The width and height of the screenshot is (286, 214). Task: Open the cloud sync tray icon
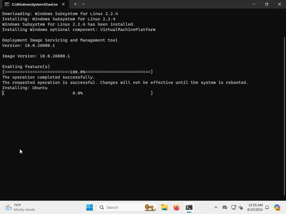pyautogui.click(x=225, y=207)
